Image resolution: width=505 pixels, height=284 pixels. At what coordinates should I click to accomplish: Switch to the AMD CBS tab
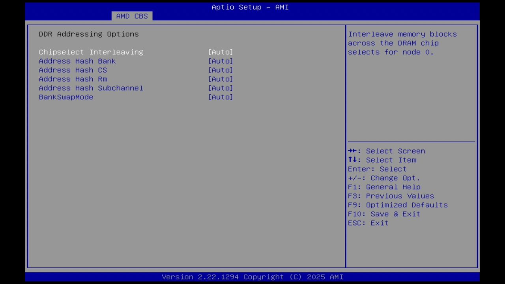click(x=132, y=16)
